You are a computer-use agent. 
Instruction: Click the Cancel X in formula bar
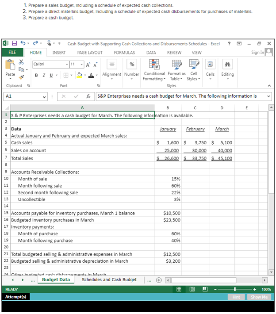pos(64,96)
